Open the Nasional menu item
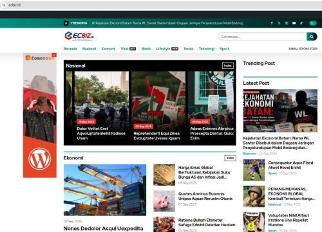Viewport: 322px width, 232px height. (89, 49)
